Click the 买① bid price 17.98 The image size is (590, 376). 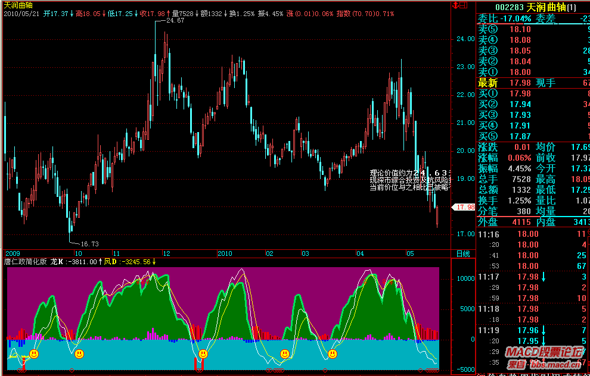520,93
